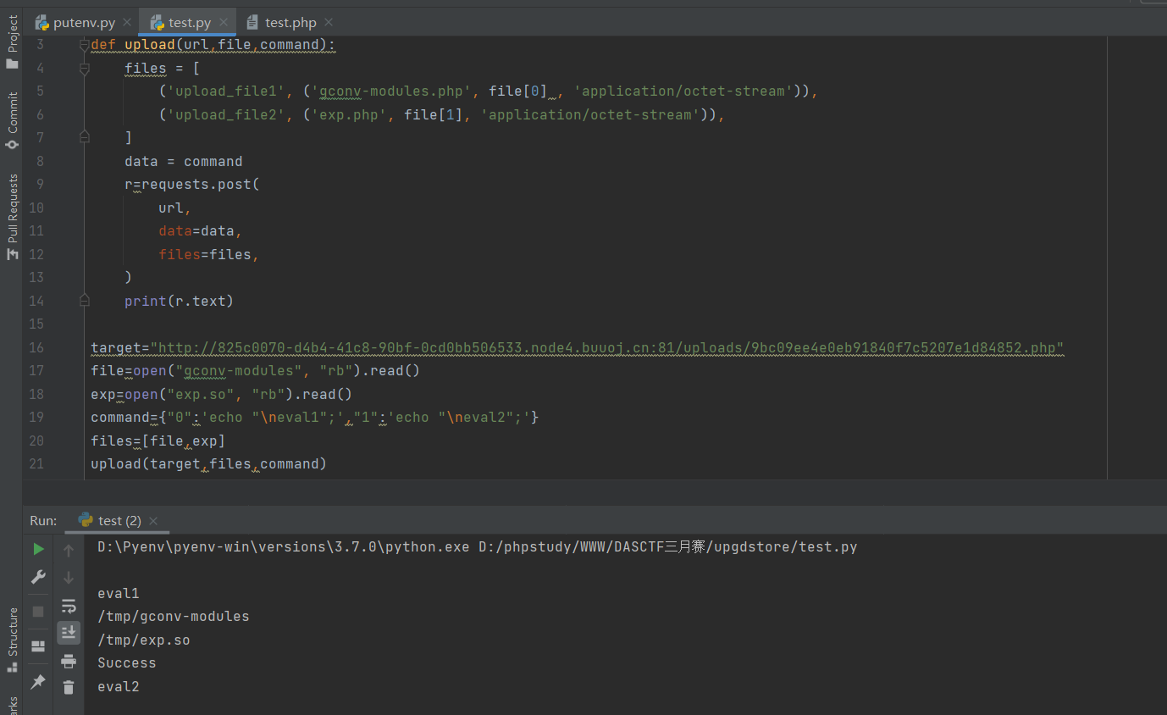Click 'upload(target,files,command)' on line 21
The width and height of the screenshot is (1167, 715).
click(208, 463)
